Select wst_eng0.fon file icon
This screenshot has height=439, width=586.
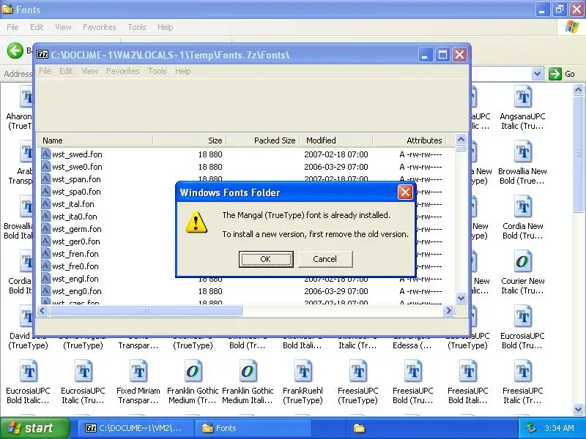click(x=45, y=290)
